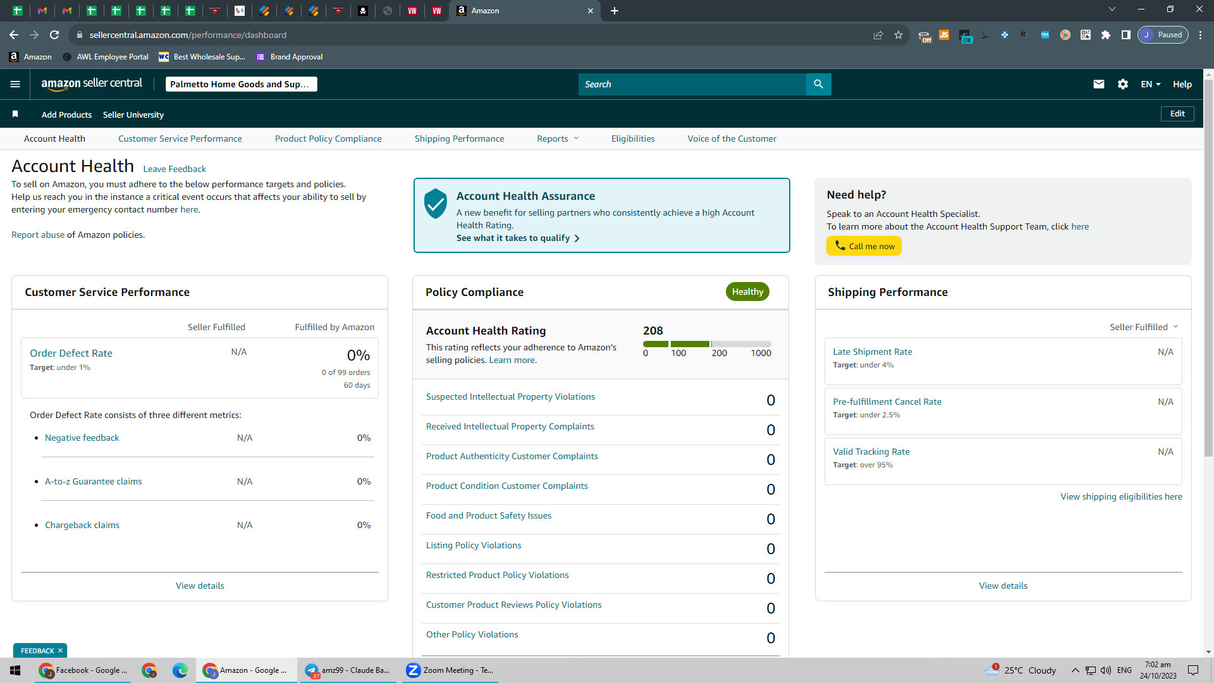This screenshot has width=1214, height=683.
Task: Bookmark this page with the star icon
Action: pos(898,35)
